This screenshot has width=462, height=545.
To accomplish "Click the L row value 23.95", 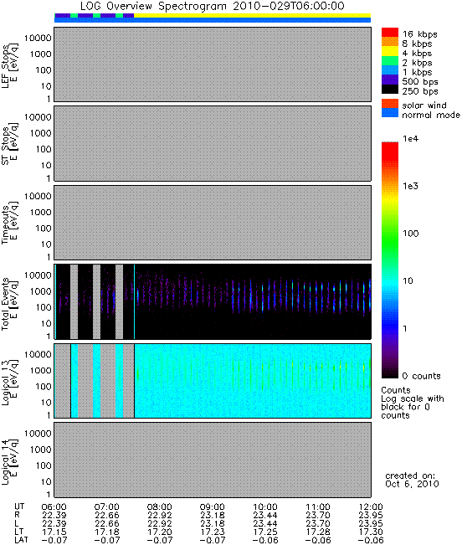I will (371, 523).
